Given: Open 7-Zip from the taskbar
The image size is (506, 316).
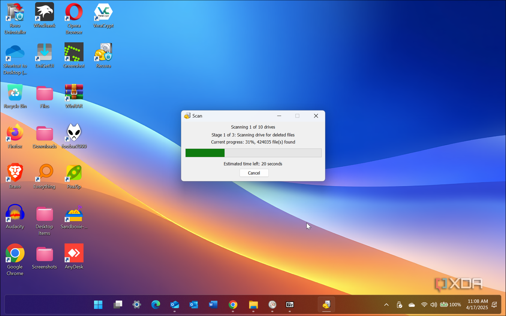Looking at the screenshot, I should pos(290,305).
